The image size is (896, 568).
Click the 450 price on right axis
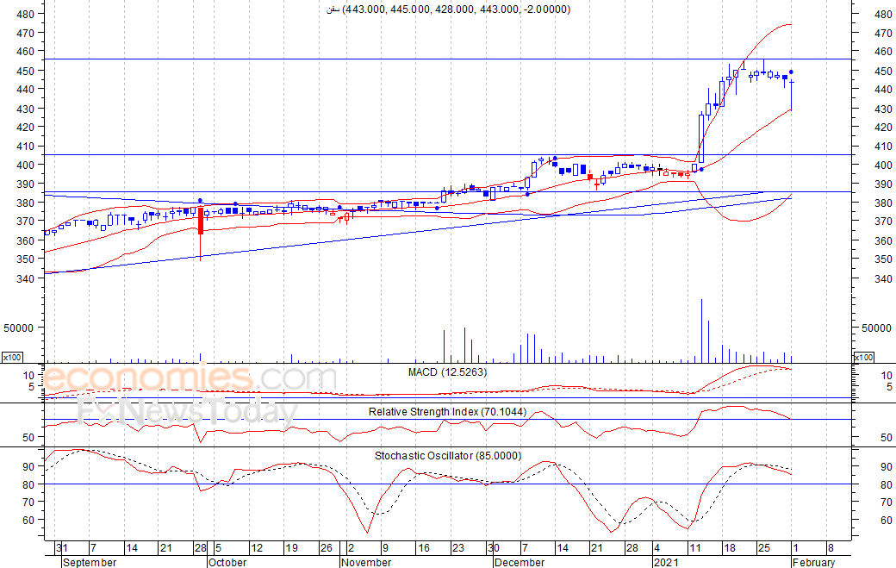point(883,72)
